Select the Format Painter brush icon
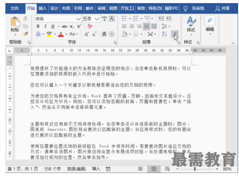Screen dimensions: 239x177 tap(25, 34)
